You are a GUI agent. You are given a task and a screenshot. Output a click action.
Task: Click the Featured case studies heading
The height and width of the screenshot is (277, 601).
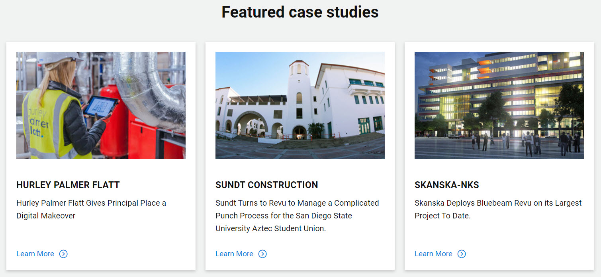300,12
